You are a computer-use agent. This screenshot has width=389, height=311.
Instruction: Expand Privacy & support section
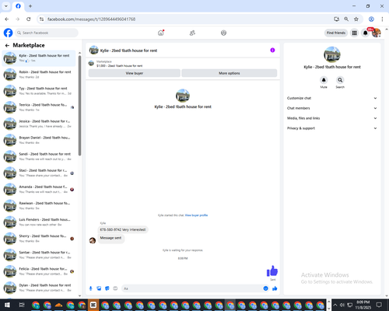click(x=332, y=128)
